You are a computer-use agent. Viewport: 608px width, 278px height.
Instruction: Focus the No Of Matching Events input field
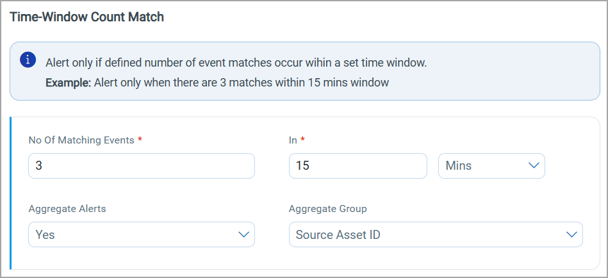tap(141, 165)
